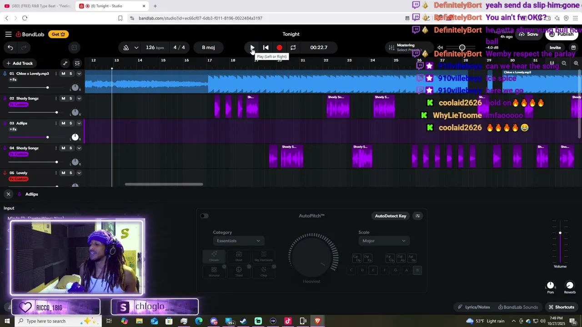Mute track 02 Shady Songz
582x327 pixels.
pyautogui.click(x=63, y=99)
